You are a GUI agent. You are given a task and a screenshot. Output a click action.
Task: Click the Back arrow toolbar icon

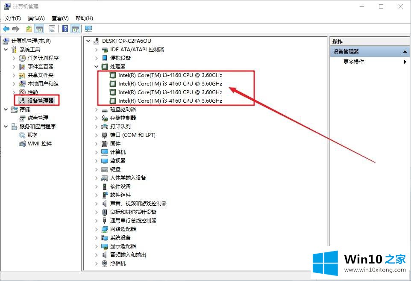(x=6, y=29)
